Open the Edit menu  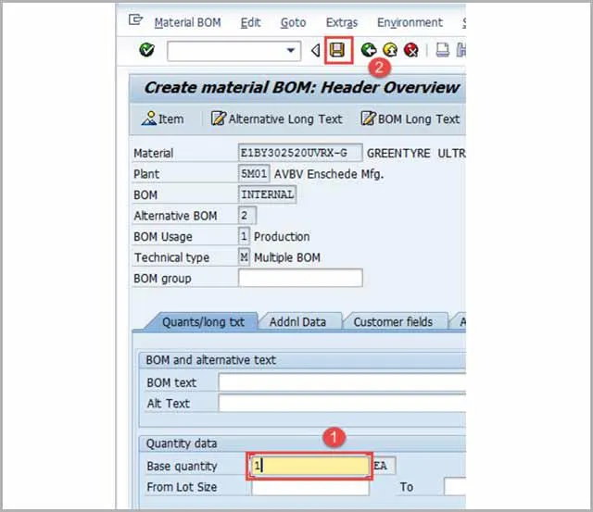[x=250, y=22]
